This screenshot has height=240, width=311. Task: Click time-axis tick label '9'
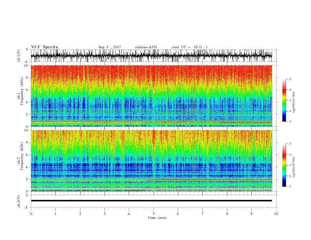251,214
